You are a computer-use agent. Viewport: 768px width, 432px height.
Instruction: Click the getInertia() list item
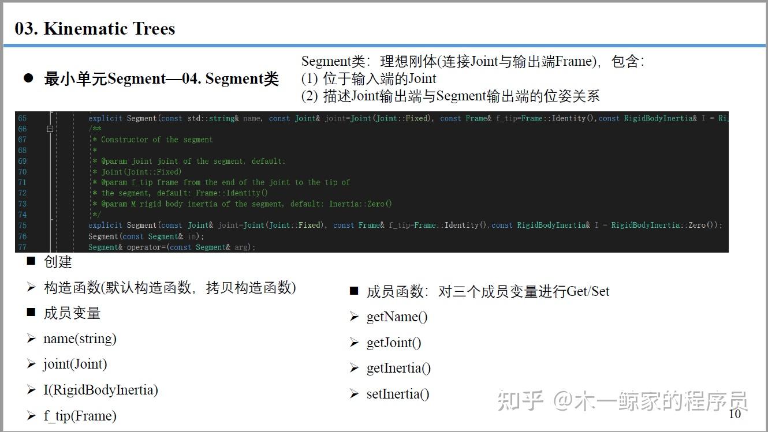pos(398,368)
